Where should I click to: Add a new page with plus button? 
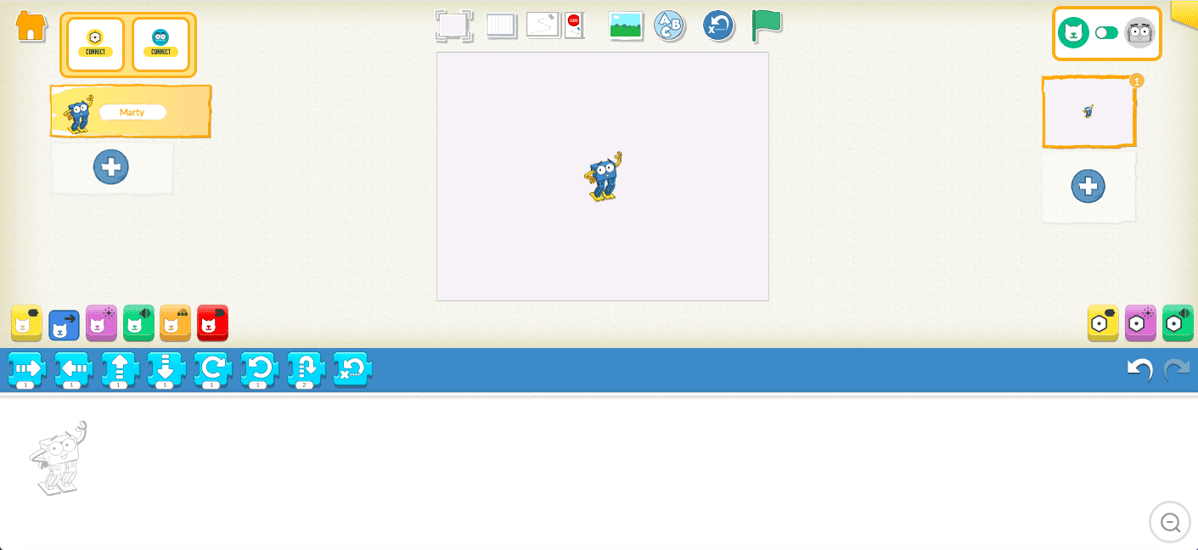pos(1088,186)
